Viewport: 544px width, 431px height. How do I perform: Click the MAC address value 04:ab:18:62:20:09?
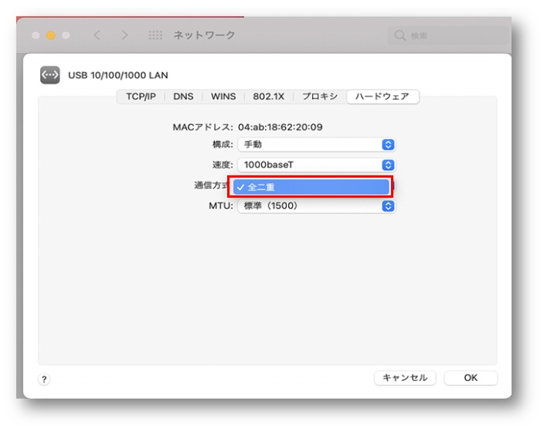(280, 127)
